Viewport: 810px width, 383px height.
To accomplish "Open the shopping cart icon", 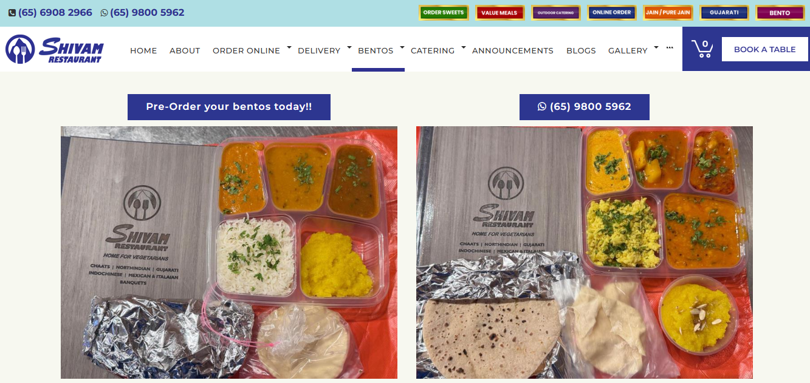I will pyautogui.click(x=702, y=49).
